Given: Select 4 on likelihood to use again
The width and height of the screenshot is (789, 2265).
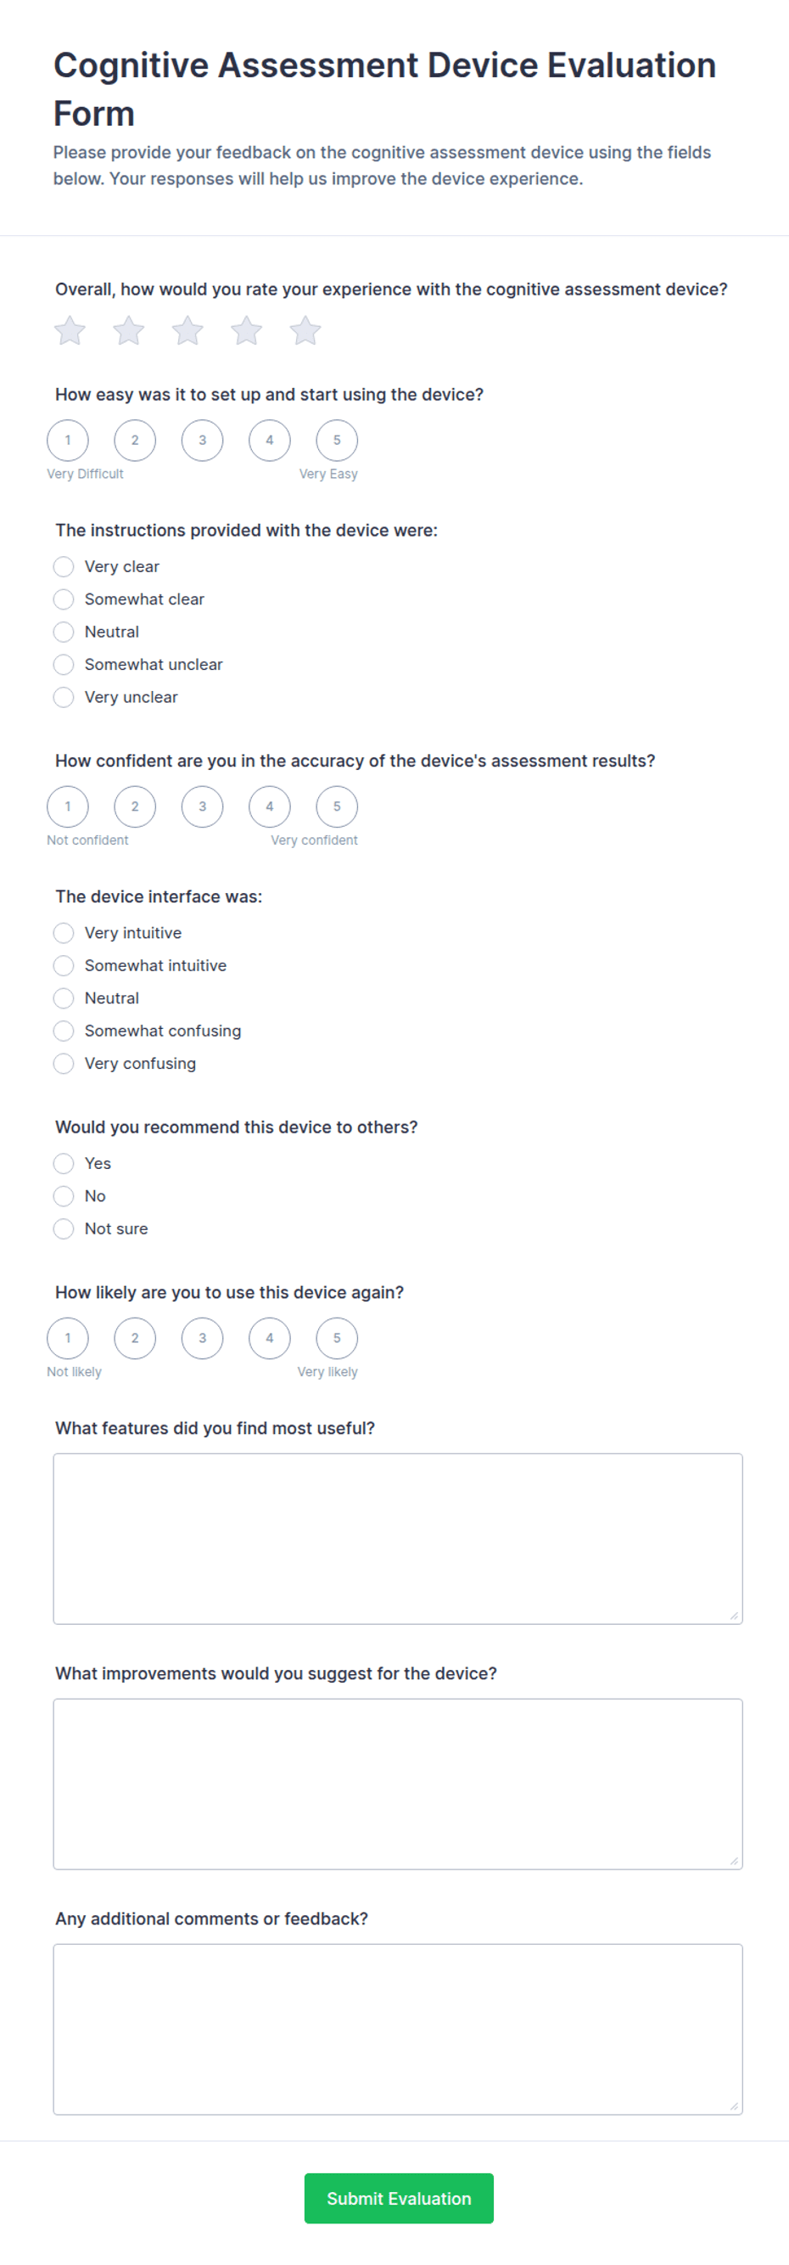Looking at the screenshot, I should (270, 1338).
